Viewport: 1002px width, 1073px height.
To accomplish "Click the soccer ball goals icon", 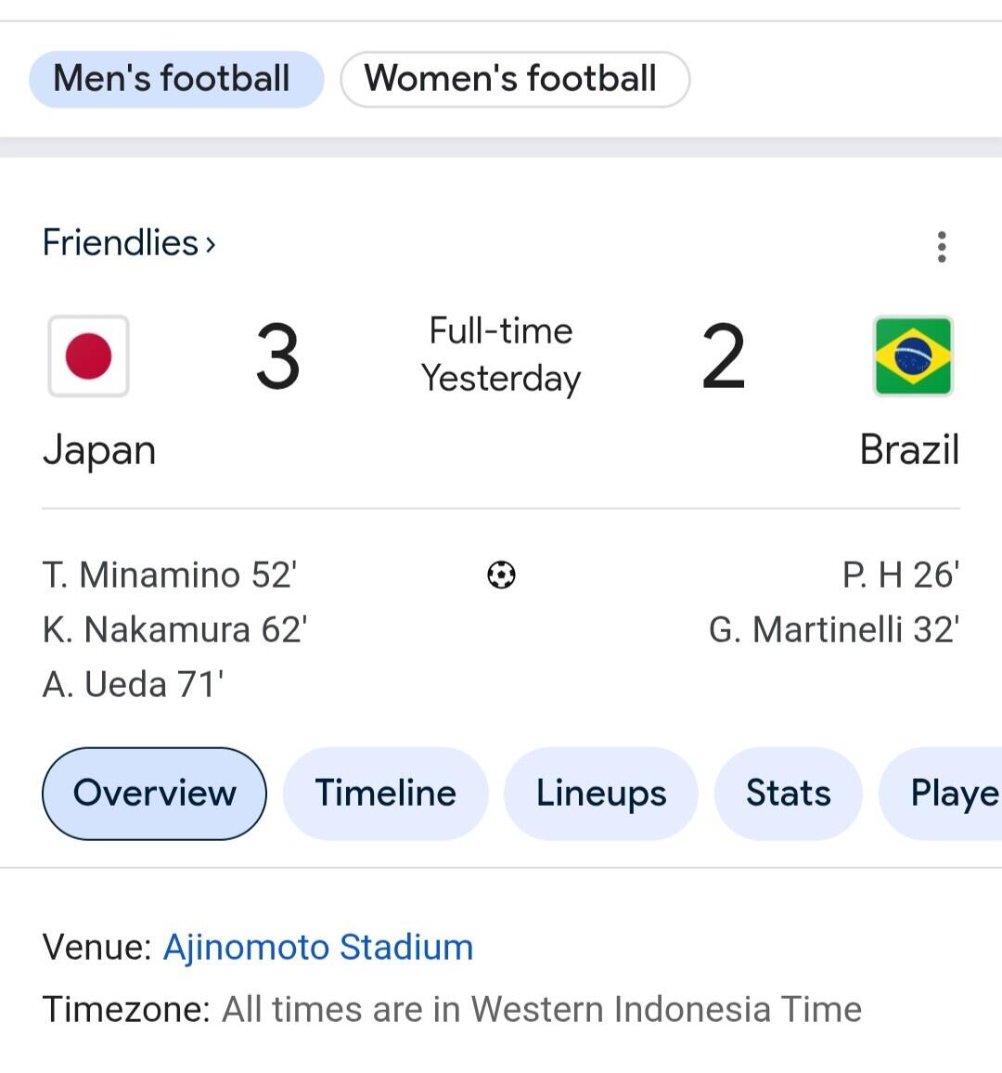I will click(501, 575).
